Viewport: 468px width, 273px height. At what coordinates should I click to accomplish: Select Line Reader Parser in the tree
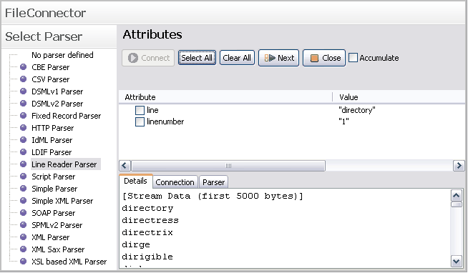pyautogui.click(x=64, y=164)
